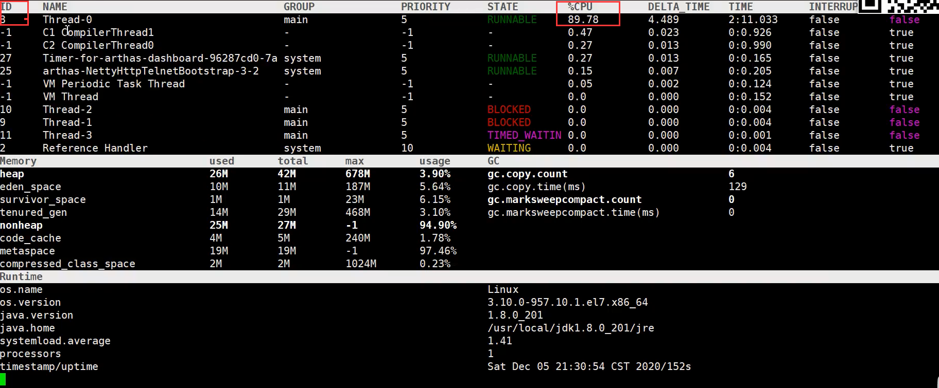The height and width of the screenshot is (388, 939).
Task: Click the Memory section header
Action: [18, 161]
